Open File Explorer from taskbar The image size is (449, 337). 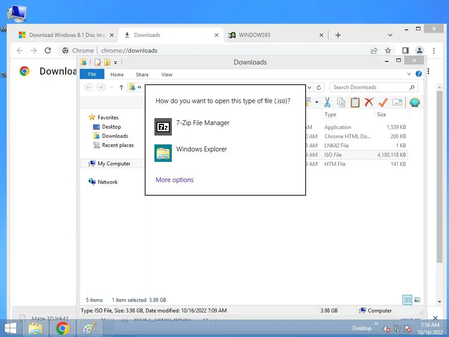[x=36, y=328]
